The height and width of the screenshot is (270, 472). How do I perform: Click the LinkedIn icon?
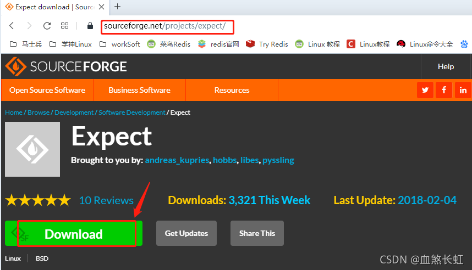[x=463, y=90]
